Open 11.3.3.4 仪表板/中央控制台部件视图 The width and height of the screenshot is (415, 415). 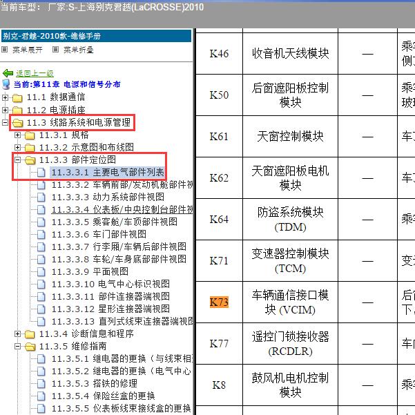122,209
